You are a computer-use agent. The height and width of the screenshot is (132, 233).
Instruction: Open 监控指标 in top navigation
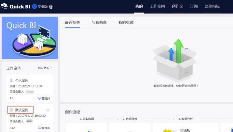(x=212, y=6)
